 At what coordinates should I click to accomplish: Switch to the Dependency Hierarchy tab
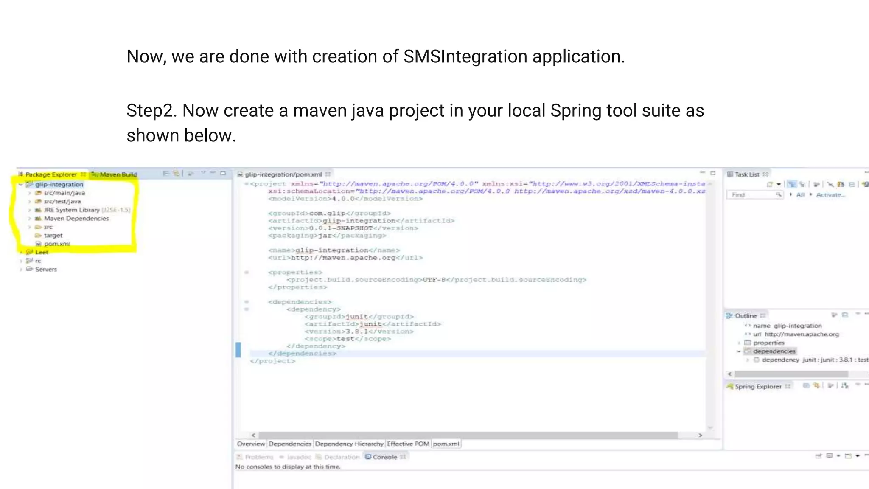[x=349, y=444]
